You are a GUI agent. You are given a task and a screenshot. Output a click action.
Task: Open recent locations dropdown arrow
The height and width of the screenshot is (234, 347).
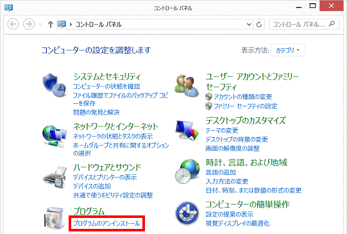[40, 24]
